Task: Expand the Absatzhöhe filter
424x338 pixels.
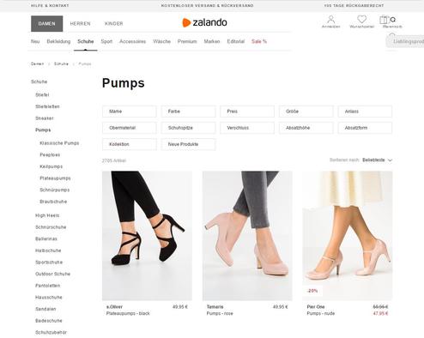Action: coord(306,128)
